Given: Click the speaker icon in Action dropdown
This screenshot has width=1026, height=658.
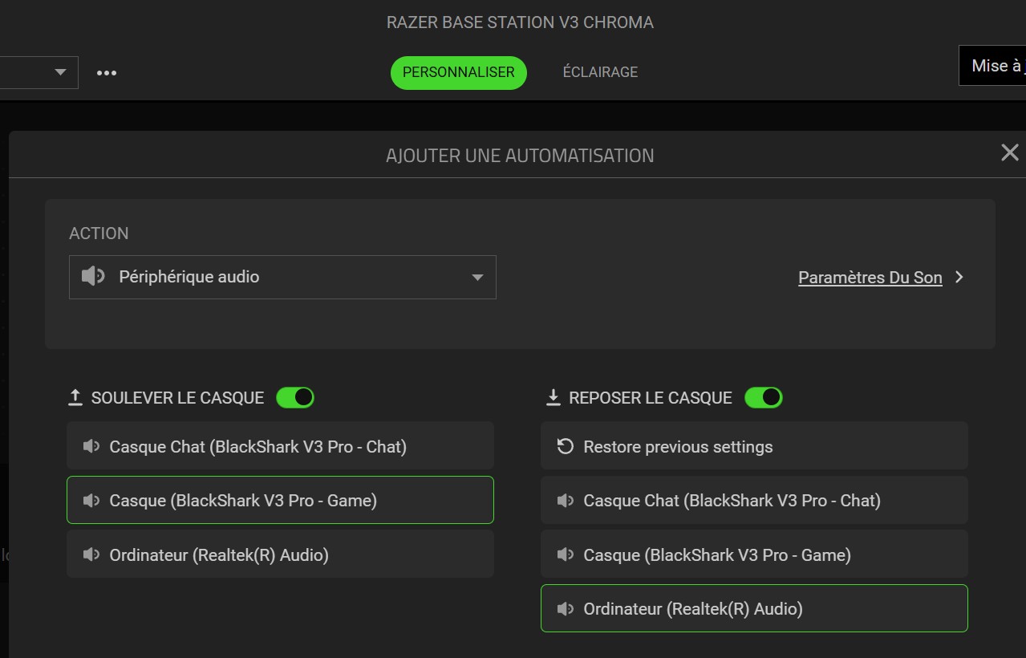Looking at the screenshot, I should pyautogui.click(x=93, y=277).
